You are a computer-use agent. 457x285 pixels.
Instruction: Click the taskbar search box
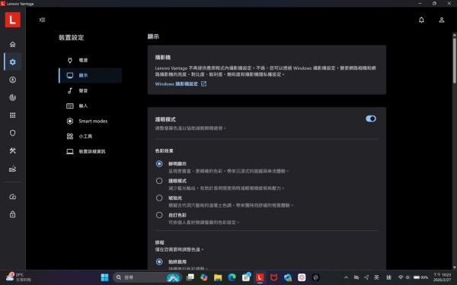(148, 277)
